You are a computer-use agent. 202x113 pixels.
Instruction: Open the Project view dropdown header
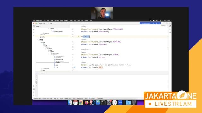pos(38,26)
